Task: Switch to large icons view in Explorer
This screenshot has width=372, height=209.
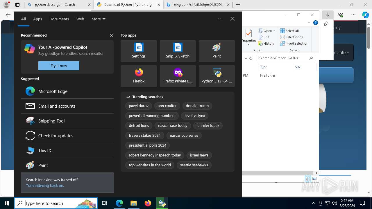Action: pyautogui.click(x=314, y=179)
